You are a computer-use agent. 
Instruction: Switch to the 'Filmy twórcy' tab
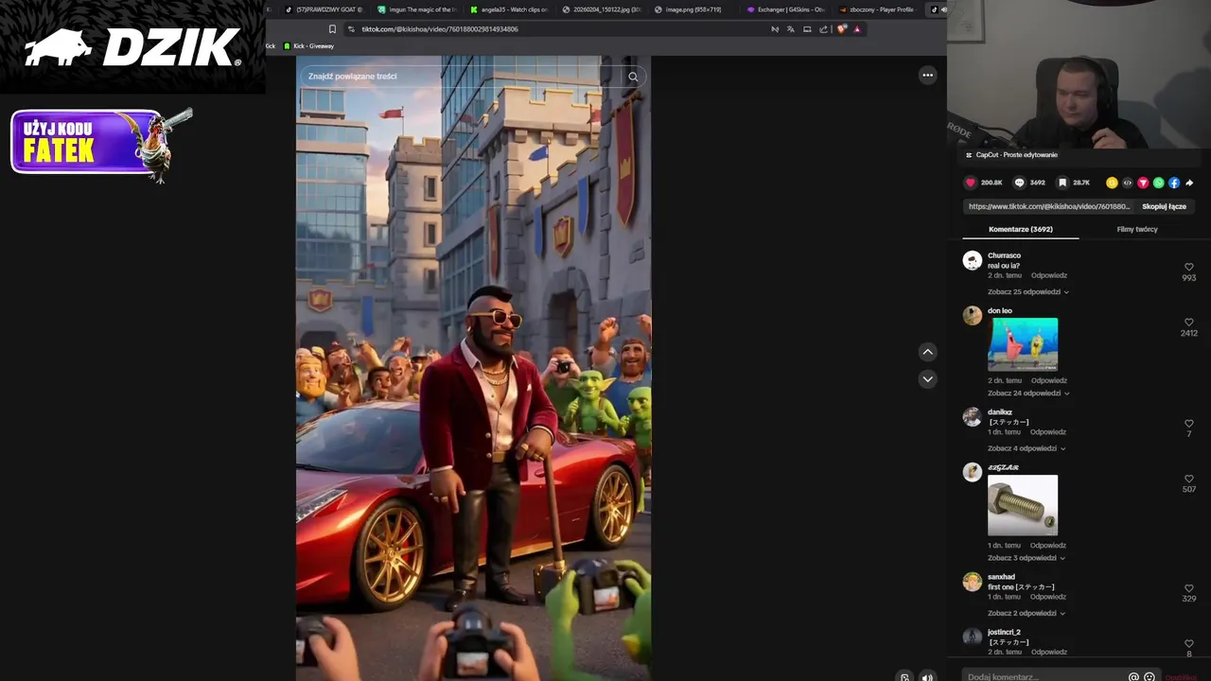click(x=1137, y=229)
